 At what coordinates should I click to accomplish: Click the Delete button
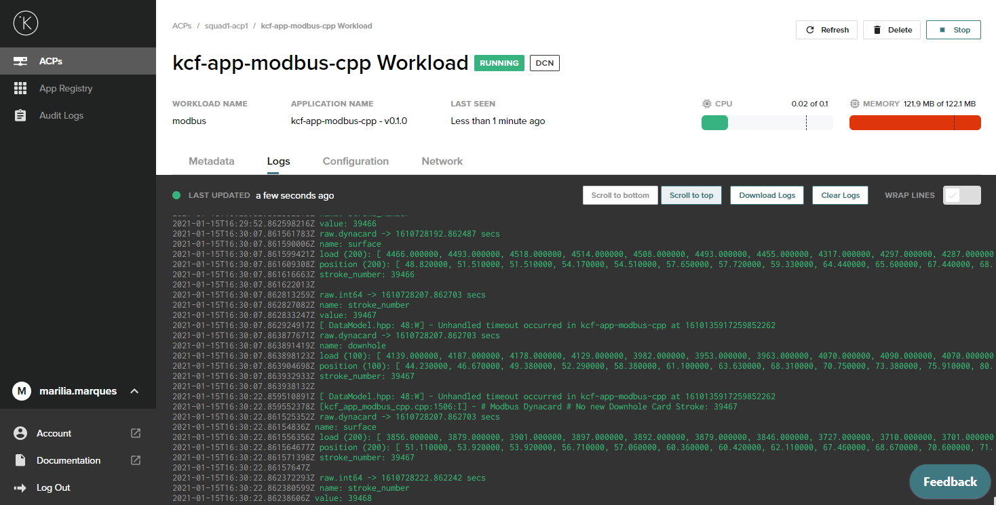(x=892, y=30)
